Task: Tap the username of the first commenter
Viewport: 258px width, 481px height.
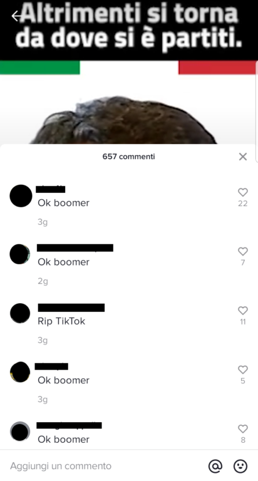Action: click(51, 189)
